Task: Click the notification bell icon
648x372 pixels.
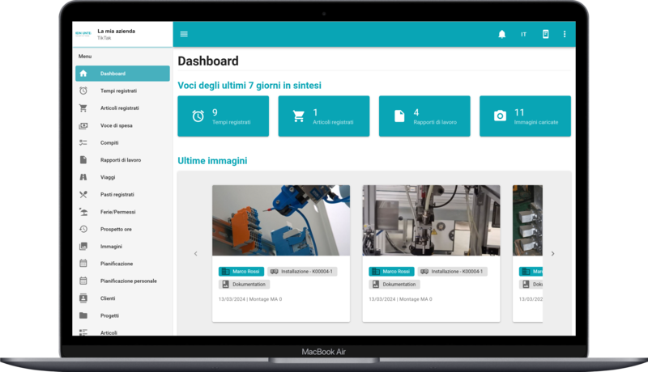Action: (501, 34)
